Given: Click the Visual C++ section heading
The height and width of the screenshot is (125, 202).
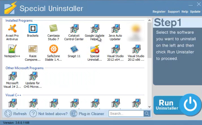Looking at the screenshot, I should point(13,95).
